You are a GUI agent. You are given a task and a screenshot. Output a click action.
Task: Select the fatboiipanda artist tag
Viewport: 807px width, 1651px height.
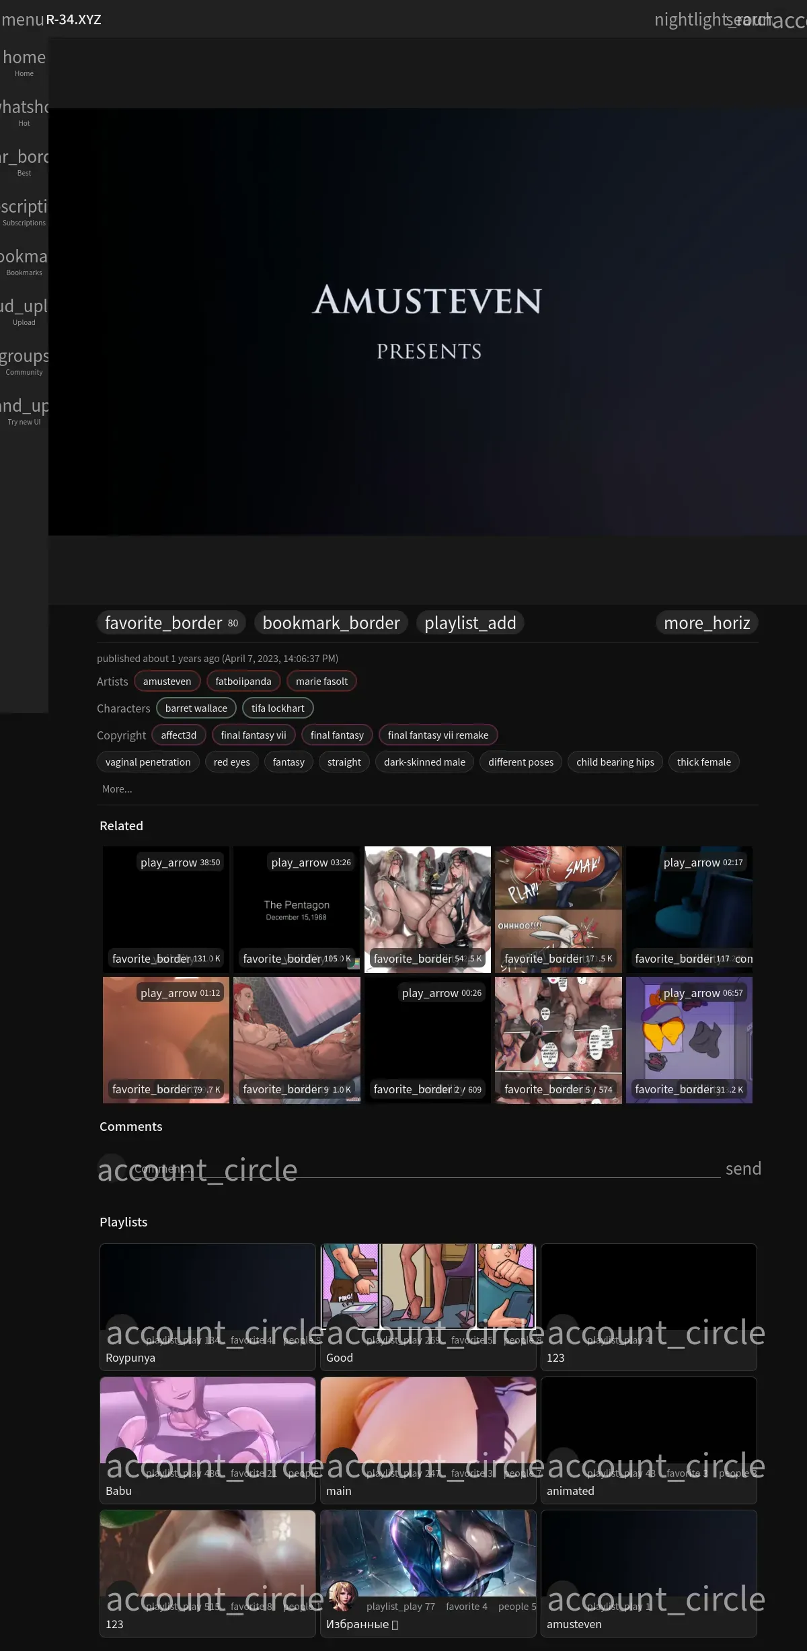(x=243, y=682)
